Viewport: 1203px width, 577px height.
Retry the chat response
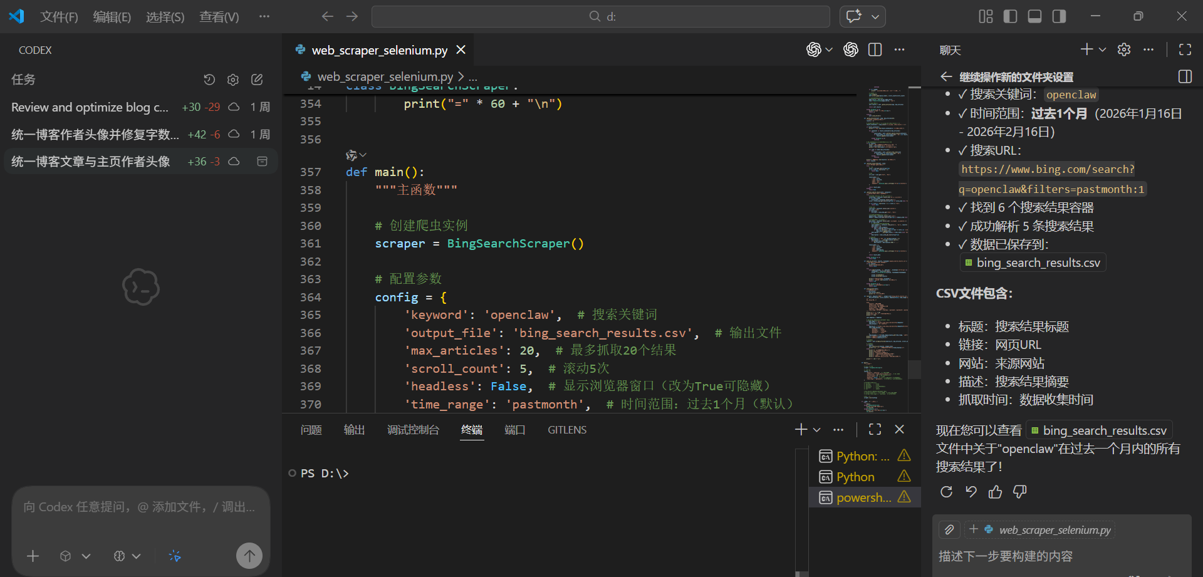coord(946,492)
